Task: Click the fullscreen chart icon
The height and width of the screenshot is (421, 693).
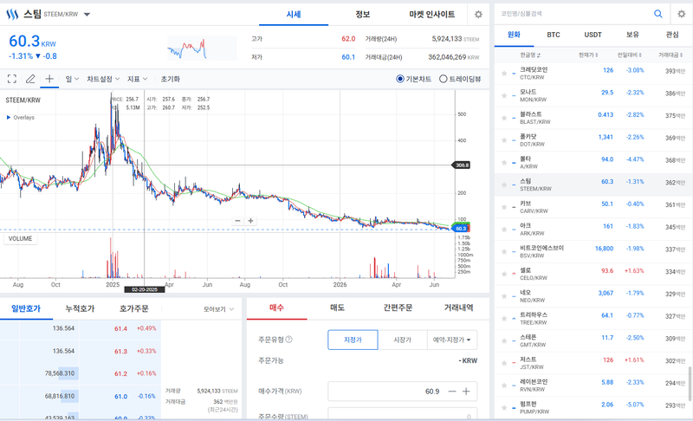Action: [12, 79]
